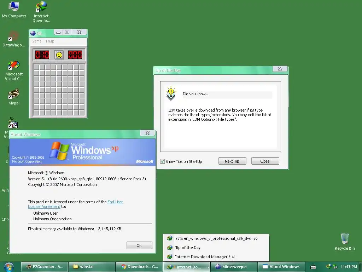Screen dimensions: 362x272
Task: Select Tip of the Day popup entry
Action: click(x=216, y=248)
